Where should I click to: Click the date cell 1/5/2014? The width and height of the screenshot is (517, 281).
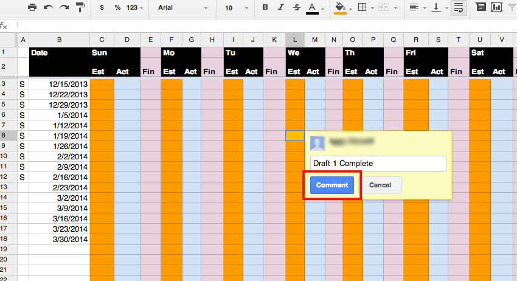60,115
